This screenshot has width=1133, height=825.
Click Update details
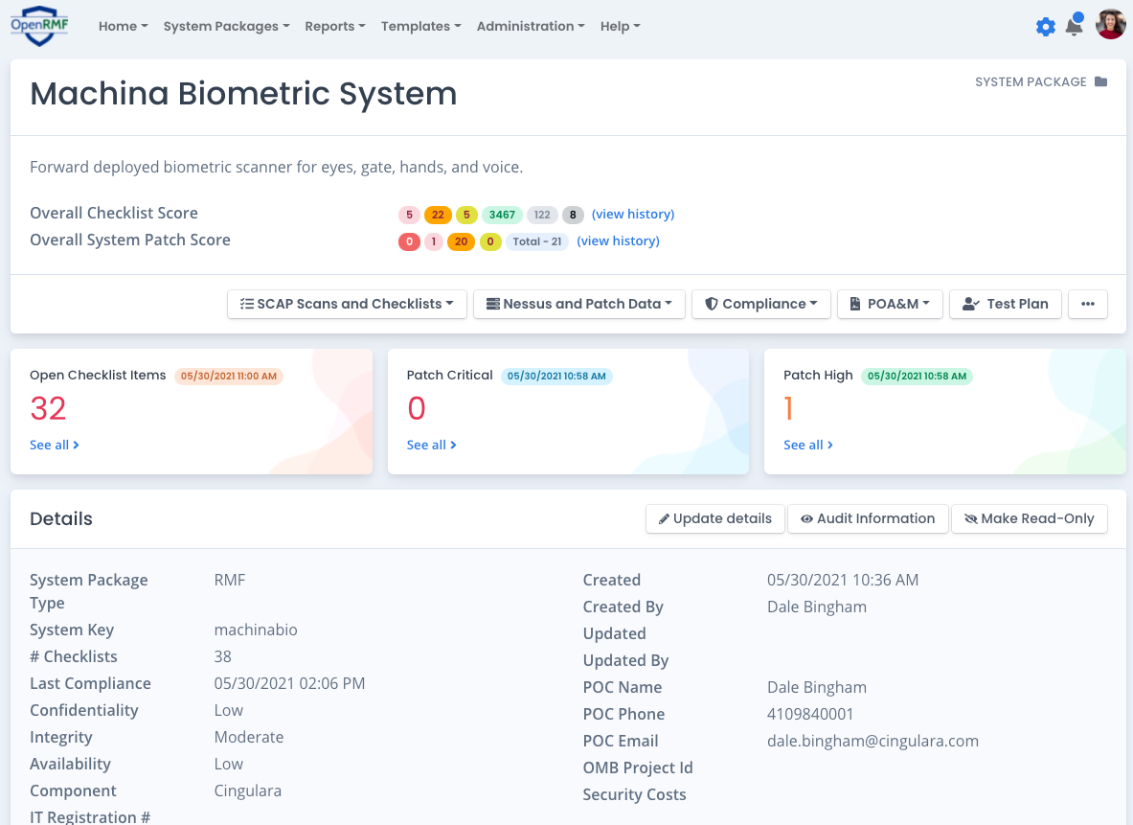coord(714,518)
